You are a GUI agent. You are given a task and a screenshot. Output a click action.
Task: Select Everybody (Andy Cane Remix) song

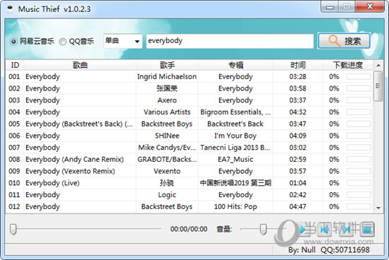pos(189,160)
